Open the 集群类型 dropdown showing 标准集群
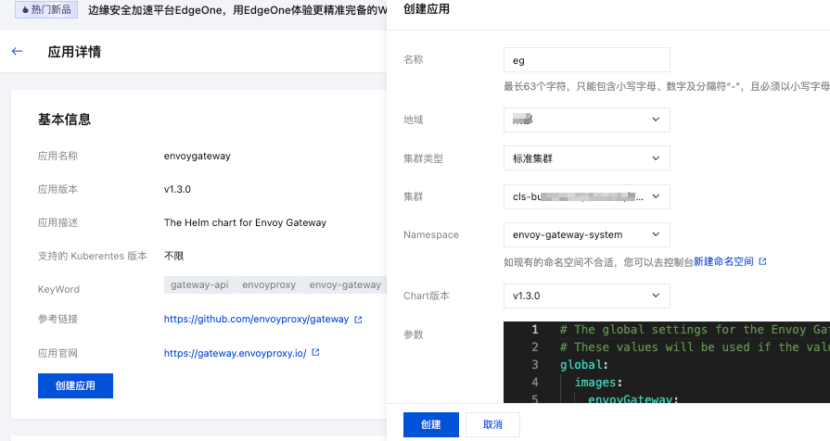The height and width of the screenshot is (441, 830). tap(586, 158)
